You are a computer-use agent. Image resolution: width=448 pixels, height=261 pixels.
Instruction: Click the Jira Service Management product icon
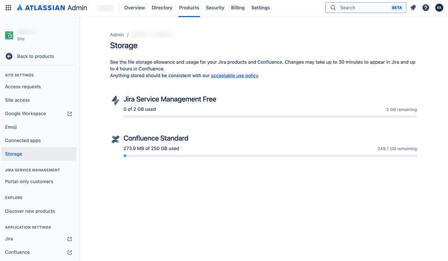(115, 100)
